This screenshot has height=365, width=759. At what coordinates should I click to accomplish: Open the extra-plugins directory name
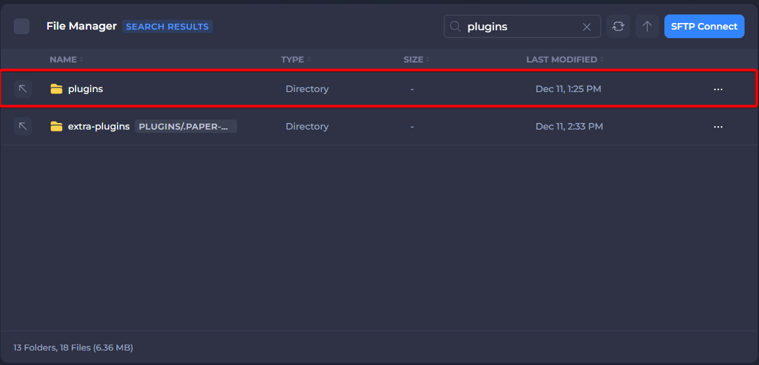coord(99,126)
